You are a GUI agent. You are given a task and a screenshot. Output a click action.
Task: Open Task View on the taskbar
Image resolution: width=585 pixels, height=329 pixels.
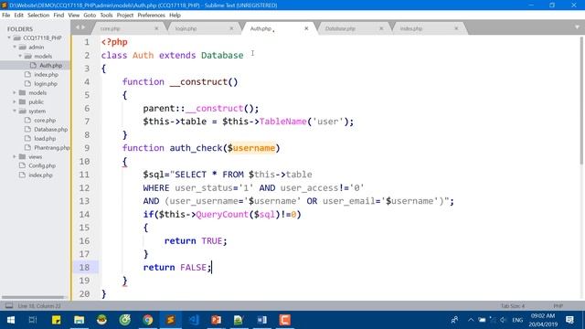tap(33, 320)
